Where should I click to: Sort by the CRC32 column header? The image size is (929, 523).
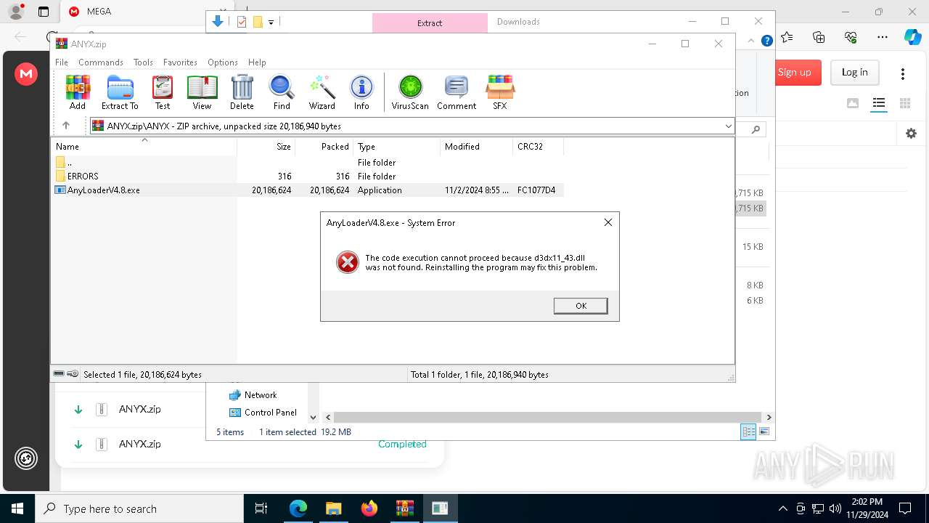point(538,147)
